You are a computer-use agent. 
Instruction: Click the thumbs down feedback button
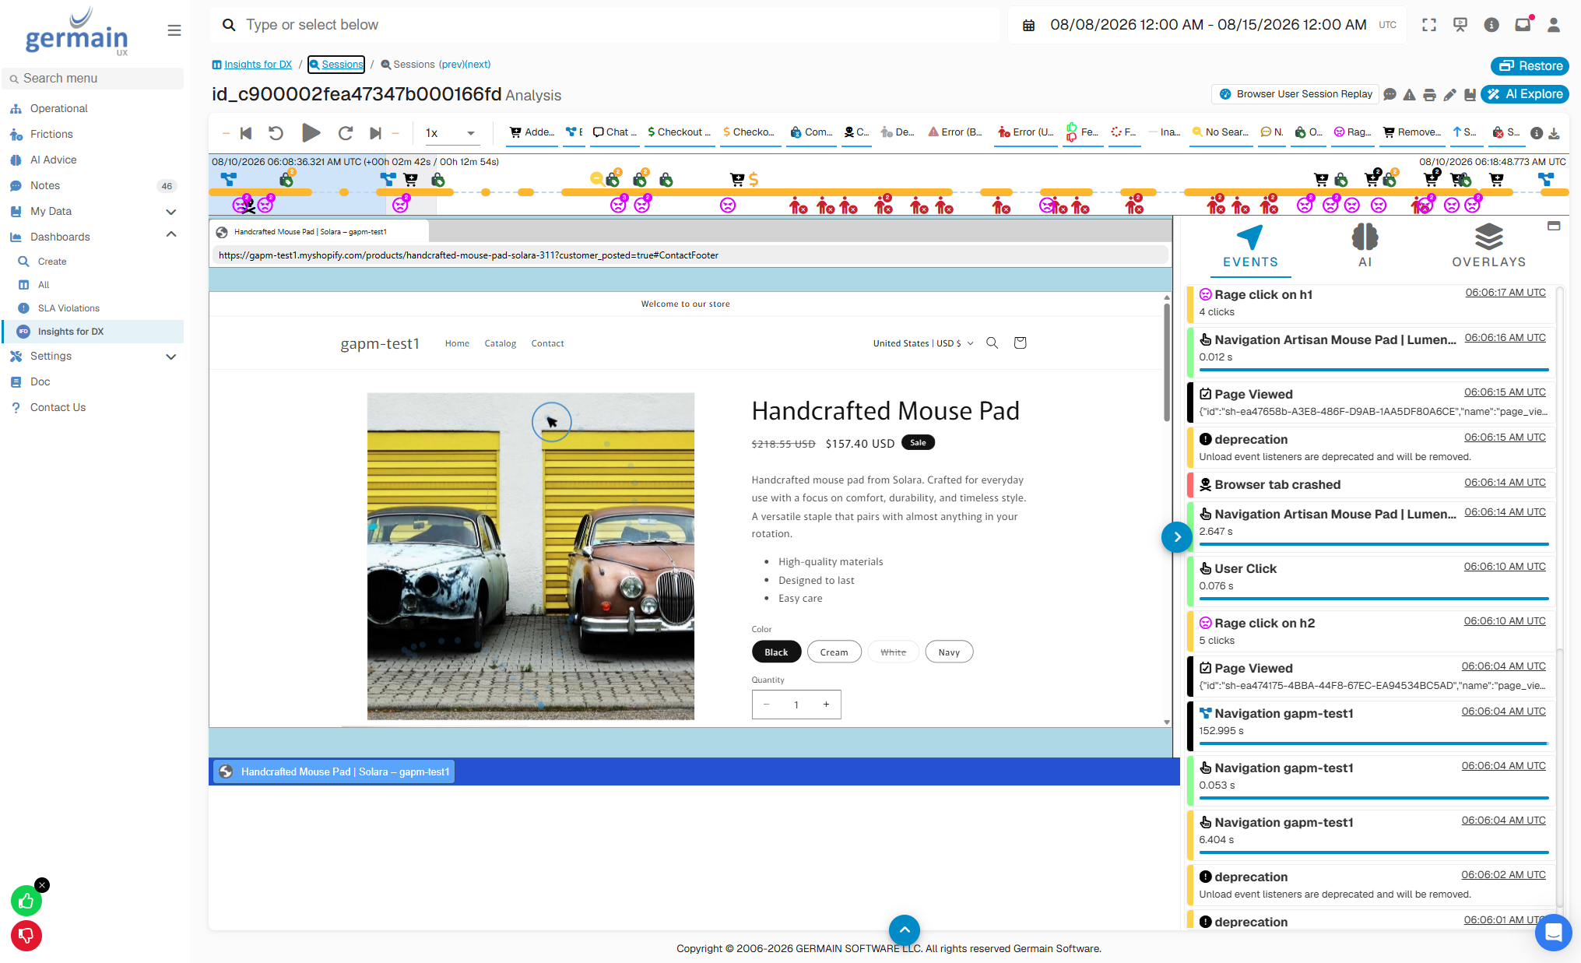click(x=26, y=935)
